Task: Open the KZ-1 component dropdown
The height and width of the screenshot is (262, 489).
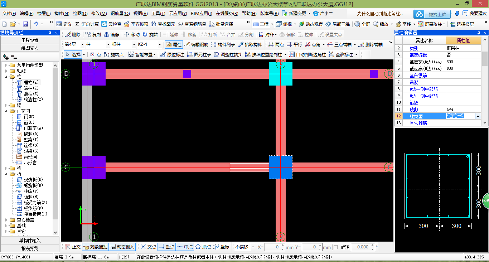Action: tap(160, 45)
